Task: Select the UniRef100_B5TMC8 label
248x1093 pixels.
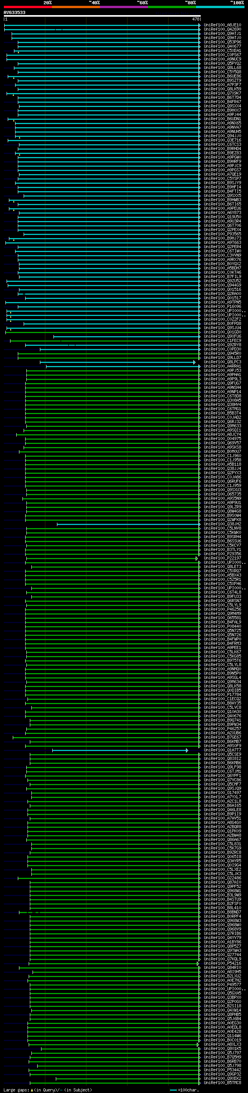Action: click(x=222, y=1083)
